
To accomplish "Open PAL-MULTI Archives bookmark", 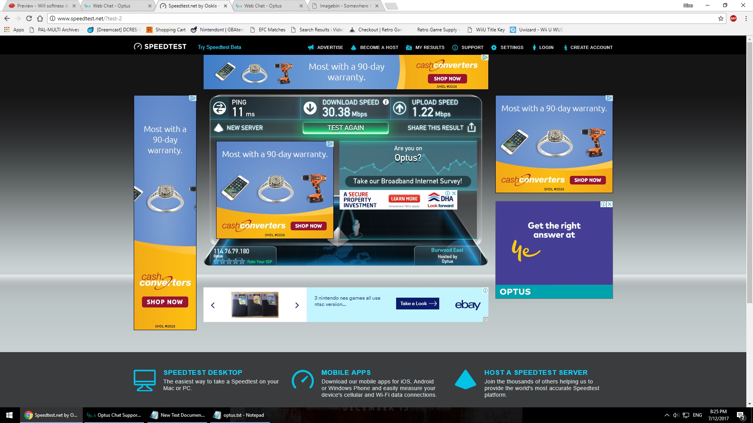I will [55, 29].
